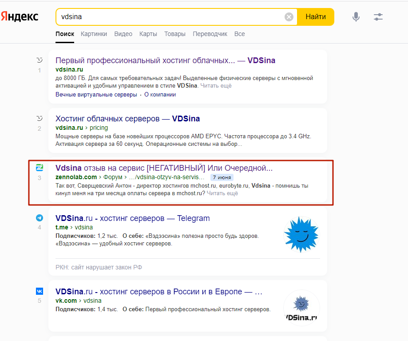Viewport: 408px width, 341px height.
Task: Click the zennolab.com domain link
Action: pos(76,177)
